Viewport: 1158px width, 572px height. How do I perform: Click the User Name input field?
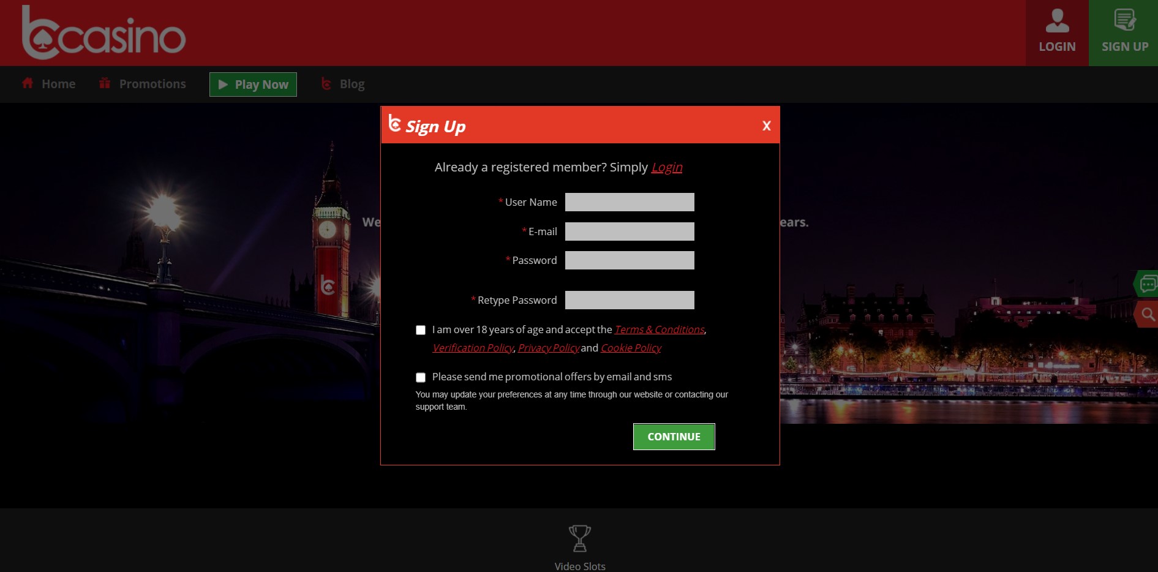pyautogui.click(x=630, y=202)
